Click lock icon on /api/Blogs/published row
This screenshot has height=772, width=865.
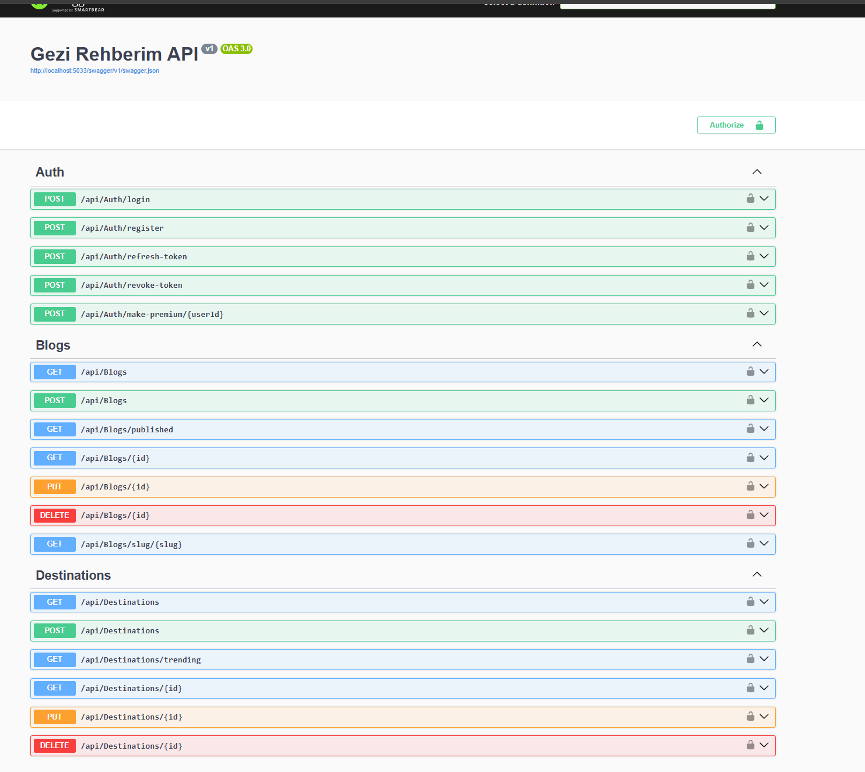pos(751,428)
